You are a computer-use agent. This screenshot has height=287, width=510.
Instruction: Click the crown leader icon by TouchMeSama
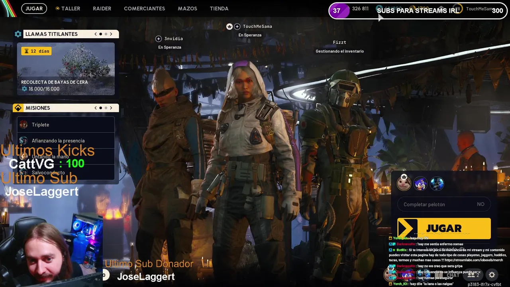pyautogui.click(x=229, y=26)
